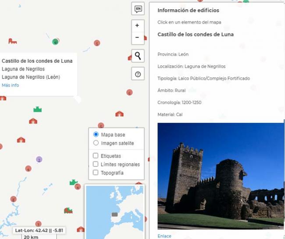
Task: Follow the Enlace link below photo
Action: tap(164, 236)
